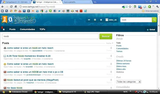This screenshot has width=160, height=94.
Task: Open the Twitter bird bookmark
Action: click(59, 11)
